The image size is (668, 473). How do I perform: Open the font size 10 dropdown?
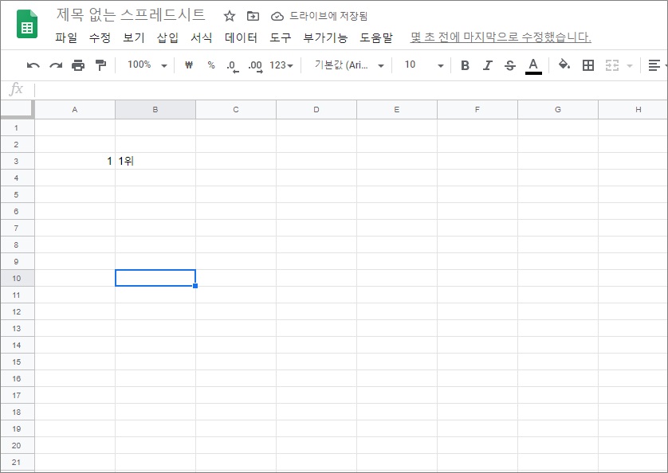pos(424,64)
